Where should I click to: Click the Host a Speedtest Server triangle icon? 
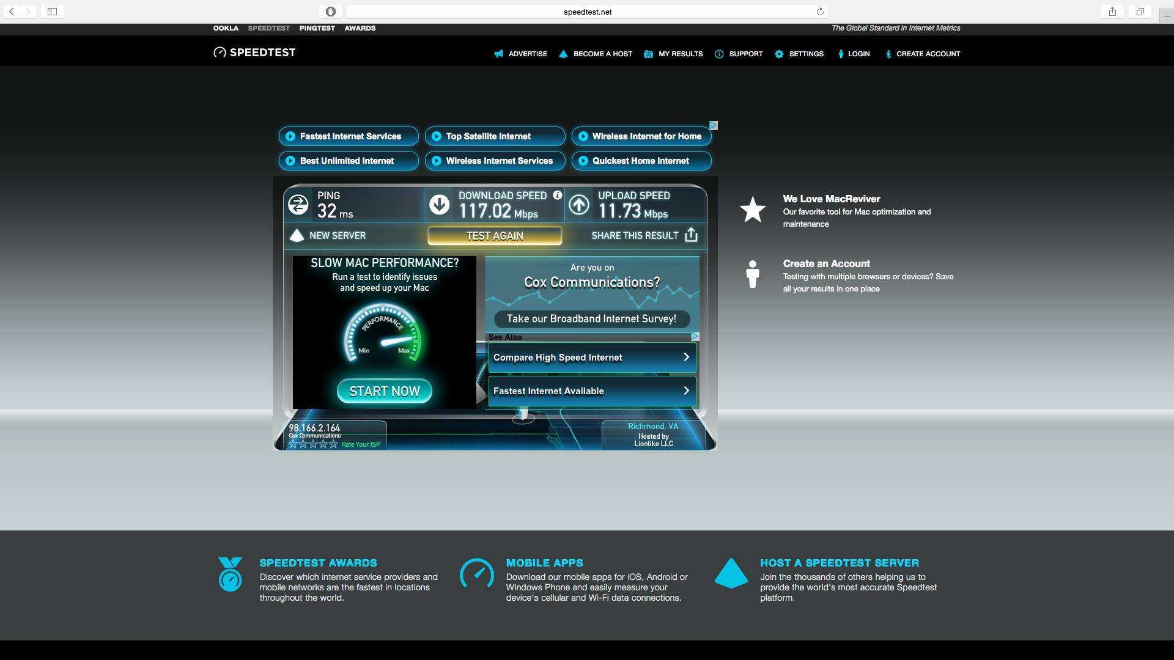pos(731,575)
